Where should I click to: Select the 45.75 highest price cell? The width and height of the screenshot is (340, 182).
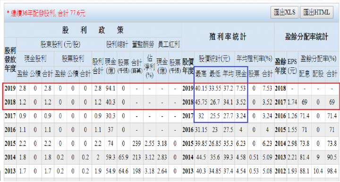pyautogui.click(x=201, y=102)
